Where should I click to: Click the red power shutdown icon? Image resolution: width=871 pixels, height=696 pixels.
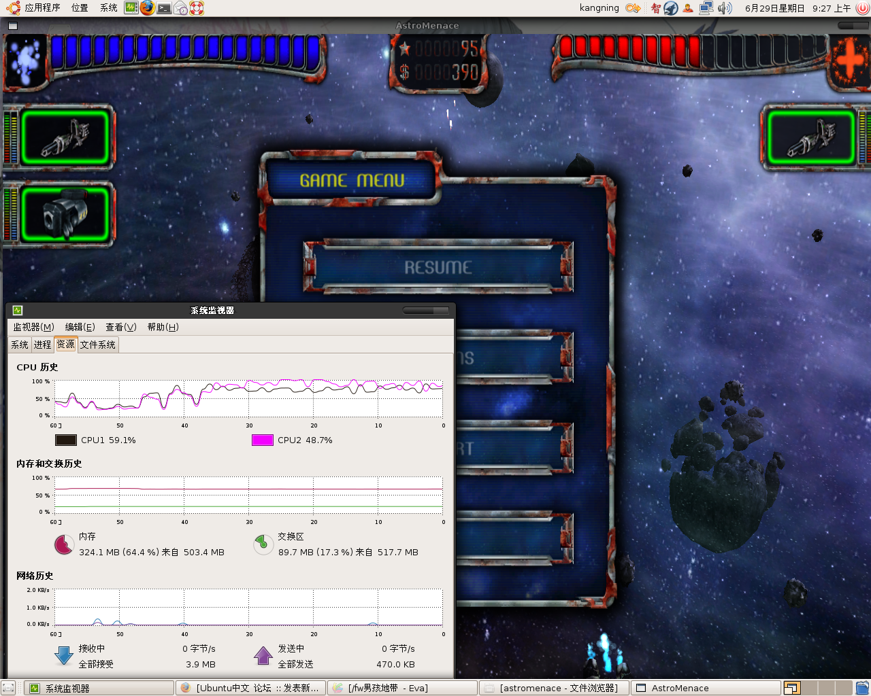click(x=862, y=8)
